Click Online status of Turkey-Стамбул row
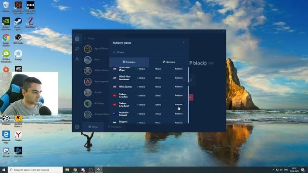Image resolution: width=308 pixels, height=173 pixels. tap(141, 96)
